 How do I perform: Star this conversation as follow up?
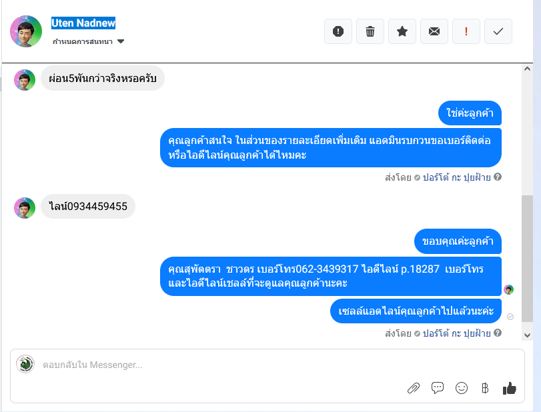(x=402, y=31)
